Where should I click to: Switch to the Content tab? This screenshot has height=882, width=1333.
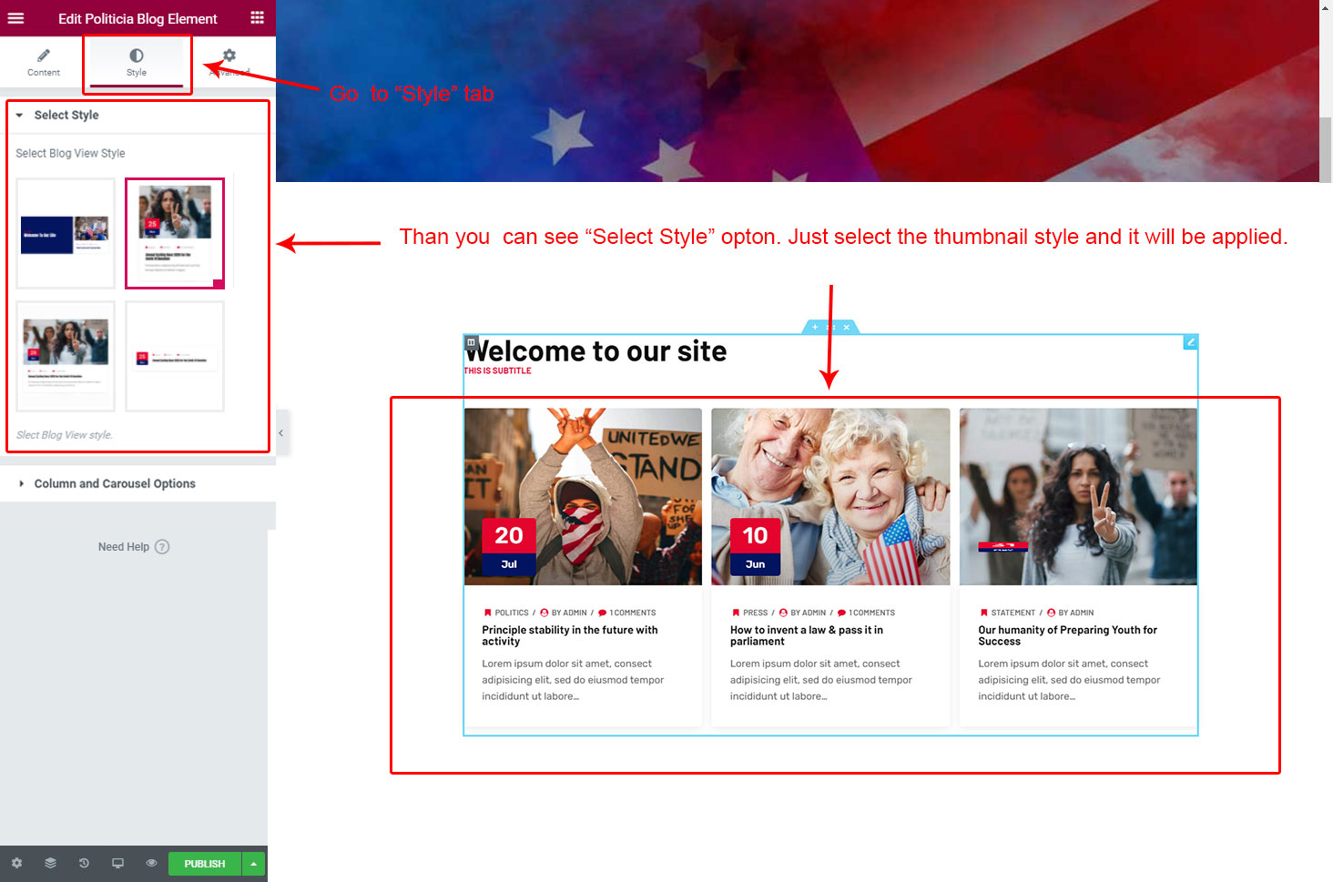[x=44, y=62]
